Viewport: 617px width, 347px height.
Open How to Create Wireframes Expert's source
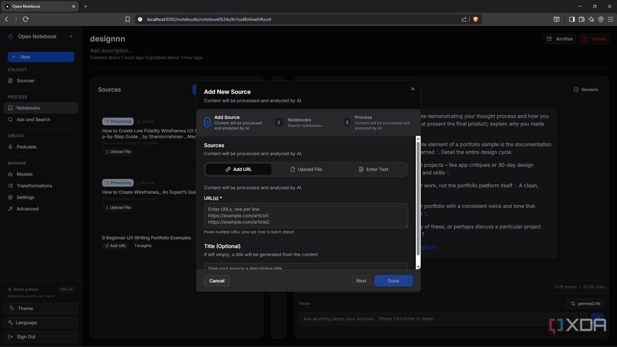tap(149, 192)
